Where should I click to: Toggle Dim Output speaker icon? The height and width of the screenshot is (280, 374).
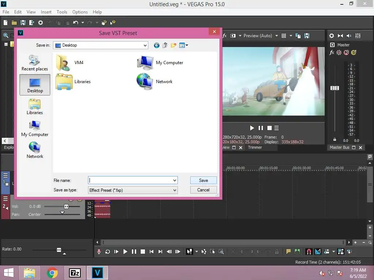coord(349,36)
